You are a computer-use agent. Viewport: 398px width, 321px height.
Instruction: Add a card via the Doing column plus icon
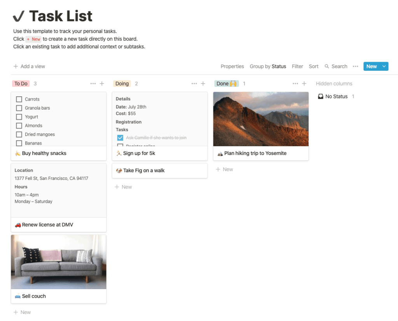[202, 84]
